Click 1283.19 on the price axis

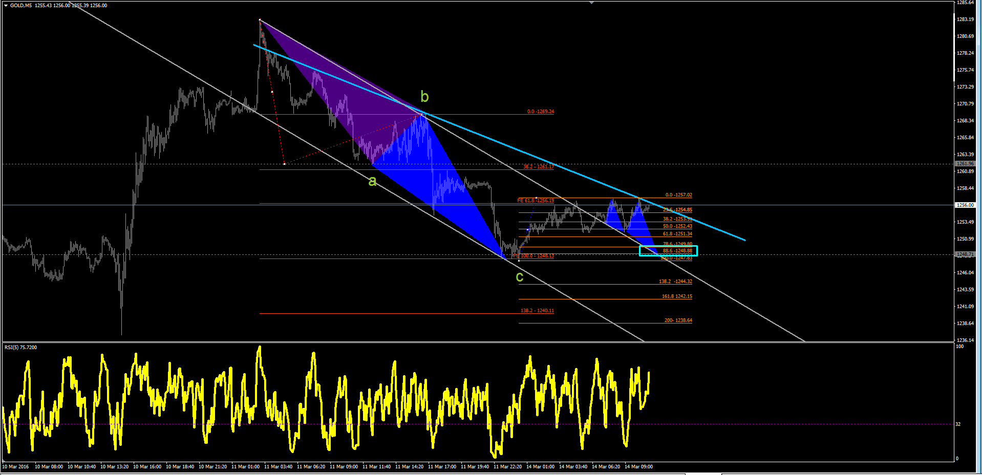point(966,19)
